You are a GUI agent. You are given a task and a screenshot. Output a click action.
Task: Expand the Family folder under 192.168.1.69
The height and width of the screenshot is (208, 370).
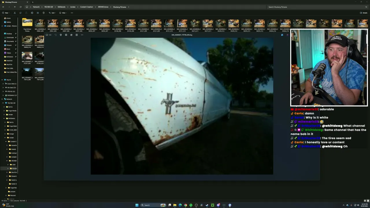click(x=4, y=107)
